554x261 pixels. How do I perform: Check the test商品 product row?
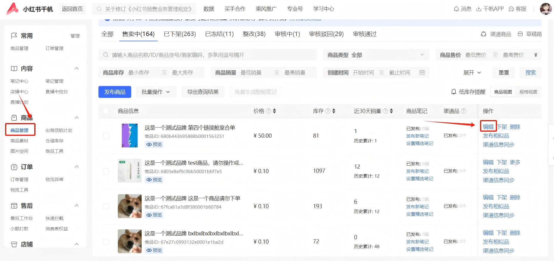pos(106,171)
